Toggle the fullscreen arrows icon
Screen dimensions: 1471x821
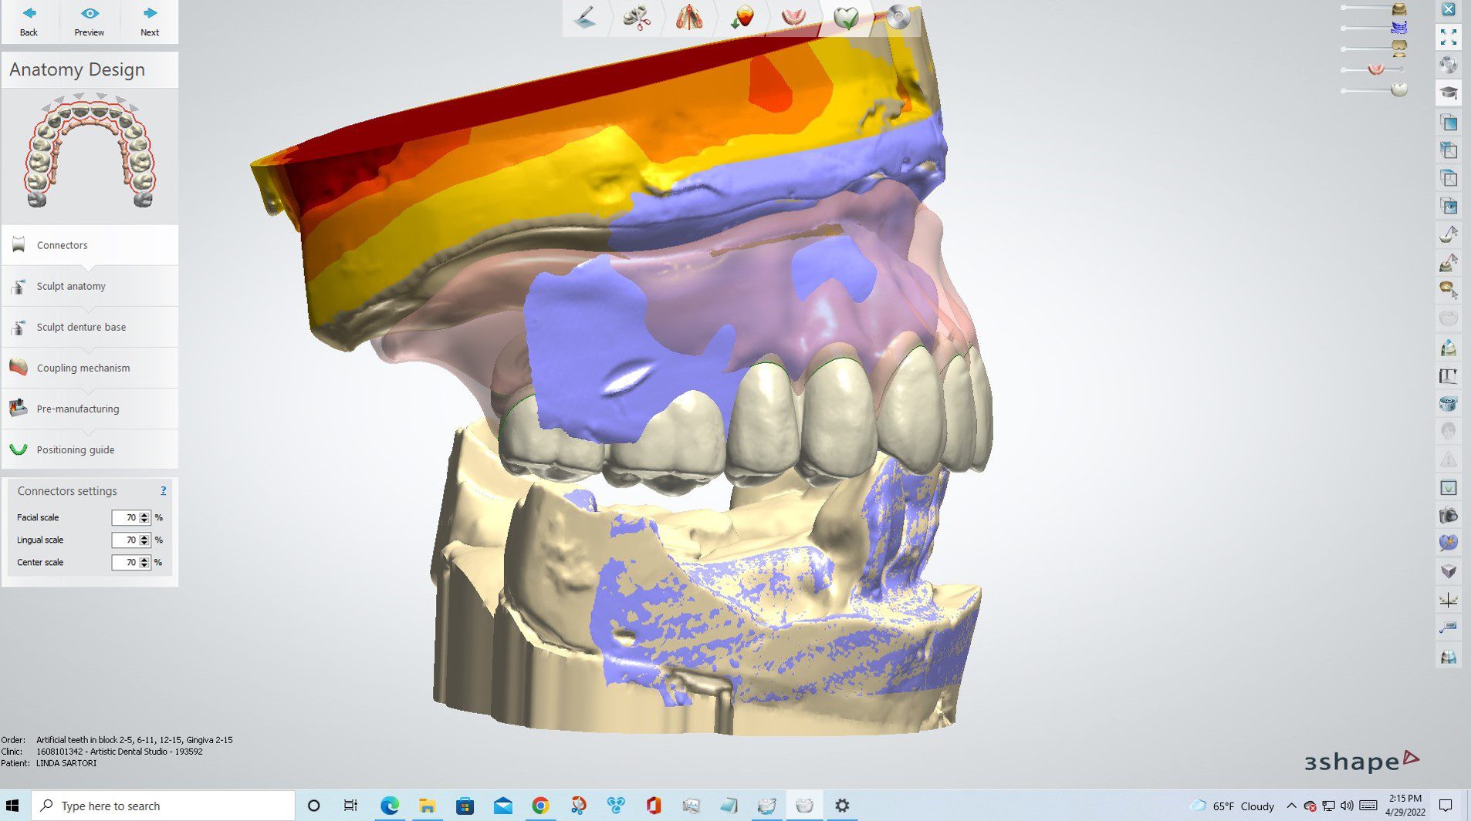click(x=1449, y=37)
